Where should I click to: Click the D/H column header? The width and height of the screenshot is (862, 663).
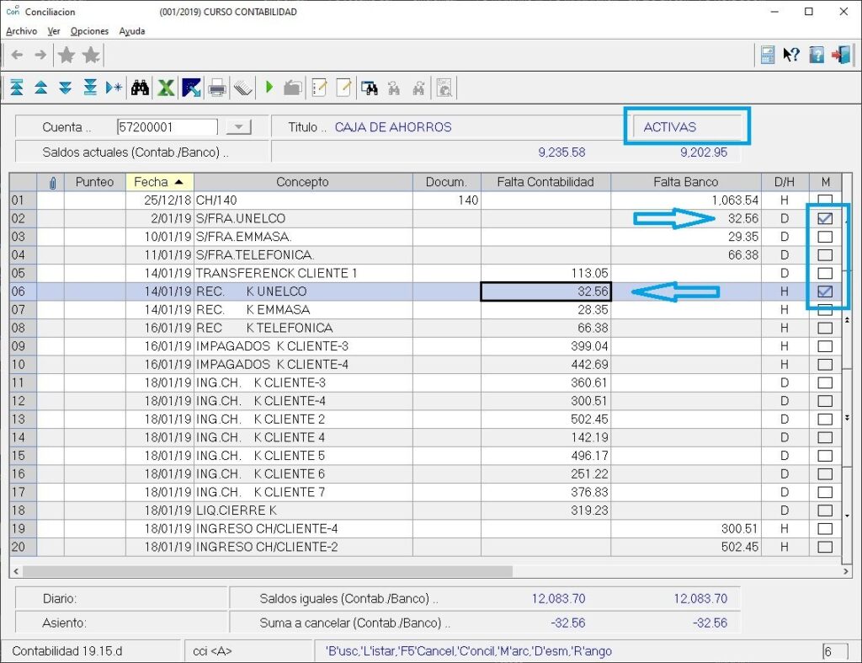[x=785, y=182]
